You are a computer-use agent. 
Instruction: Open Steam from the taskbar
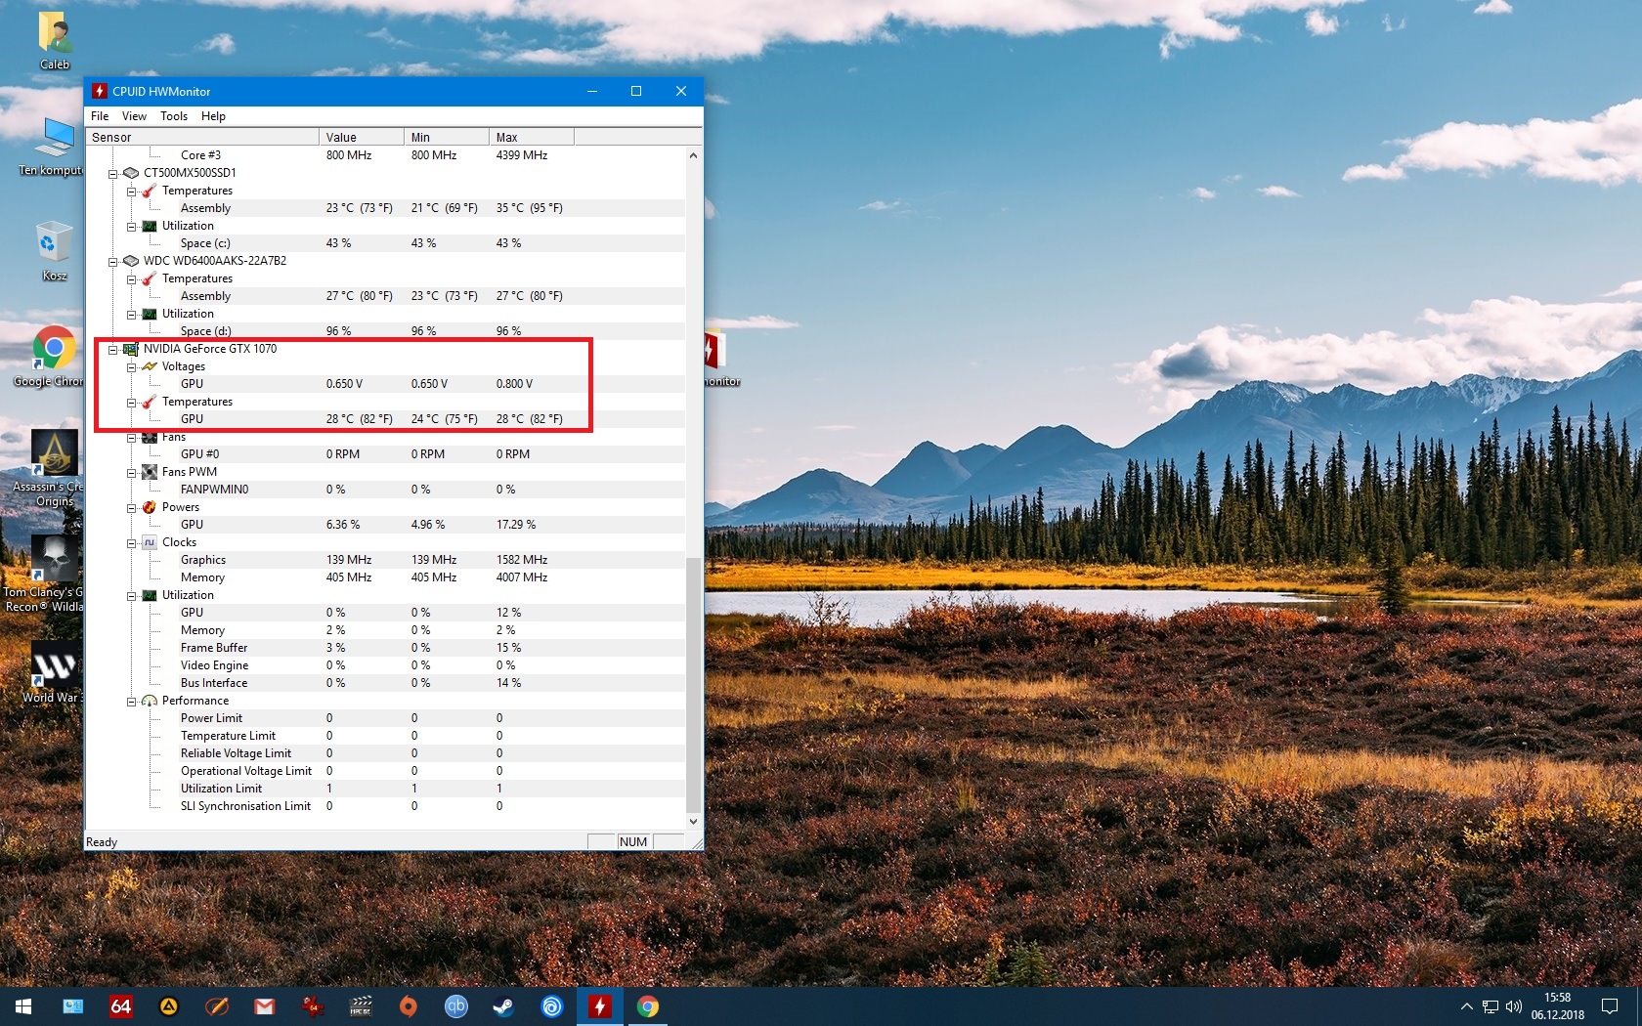point(503,1006)
